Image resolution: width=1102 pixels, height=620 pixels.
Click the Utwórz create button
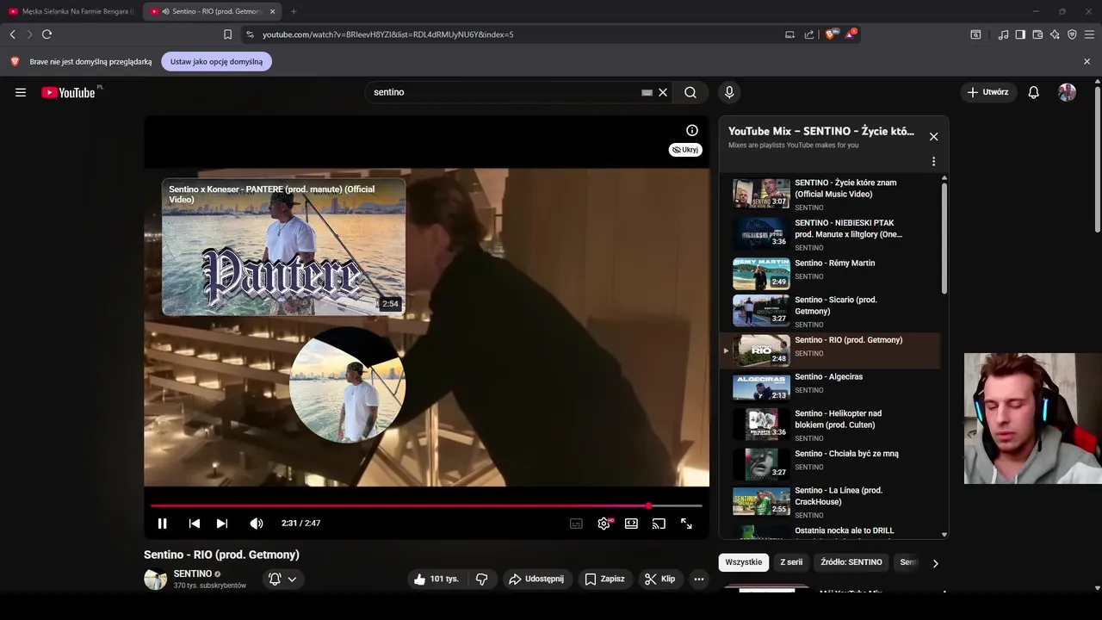pos(988,92)
